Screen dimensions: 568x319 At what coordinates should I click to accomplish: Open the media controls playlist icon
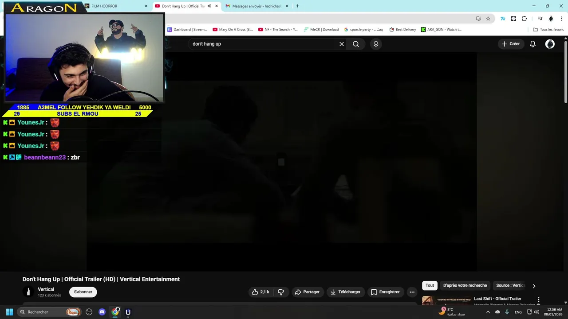pos(540,19)
